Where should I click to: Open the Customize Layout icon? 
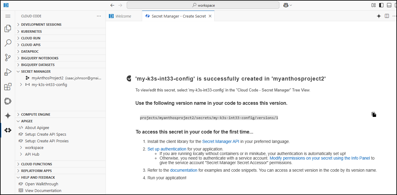(x=374, y=5)
